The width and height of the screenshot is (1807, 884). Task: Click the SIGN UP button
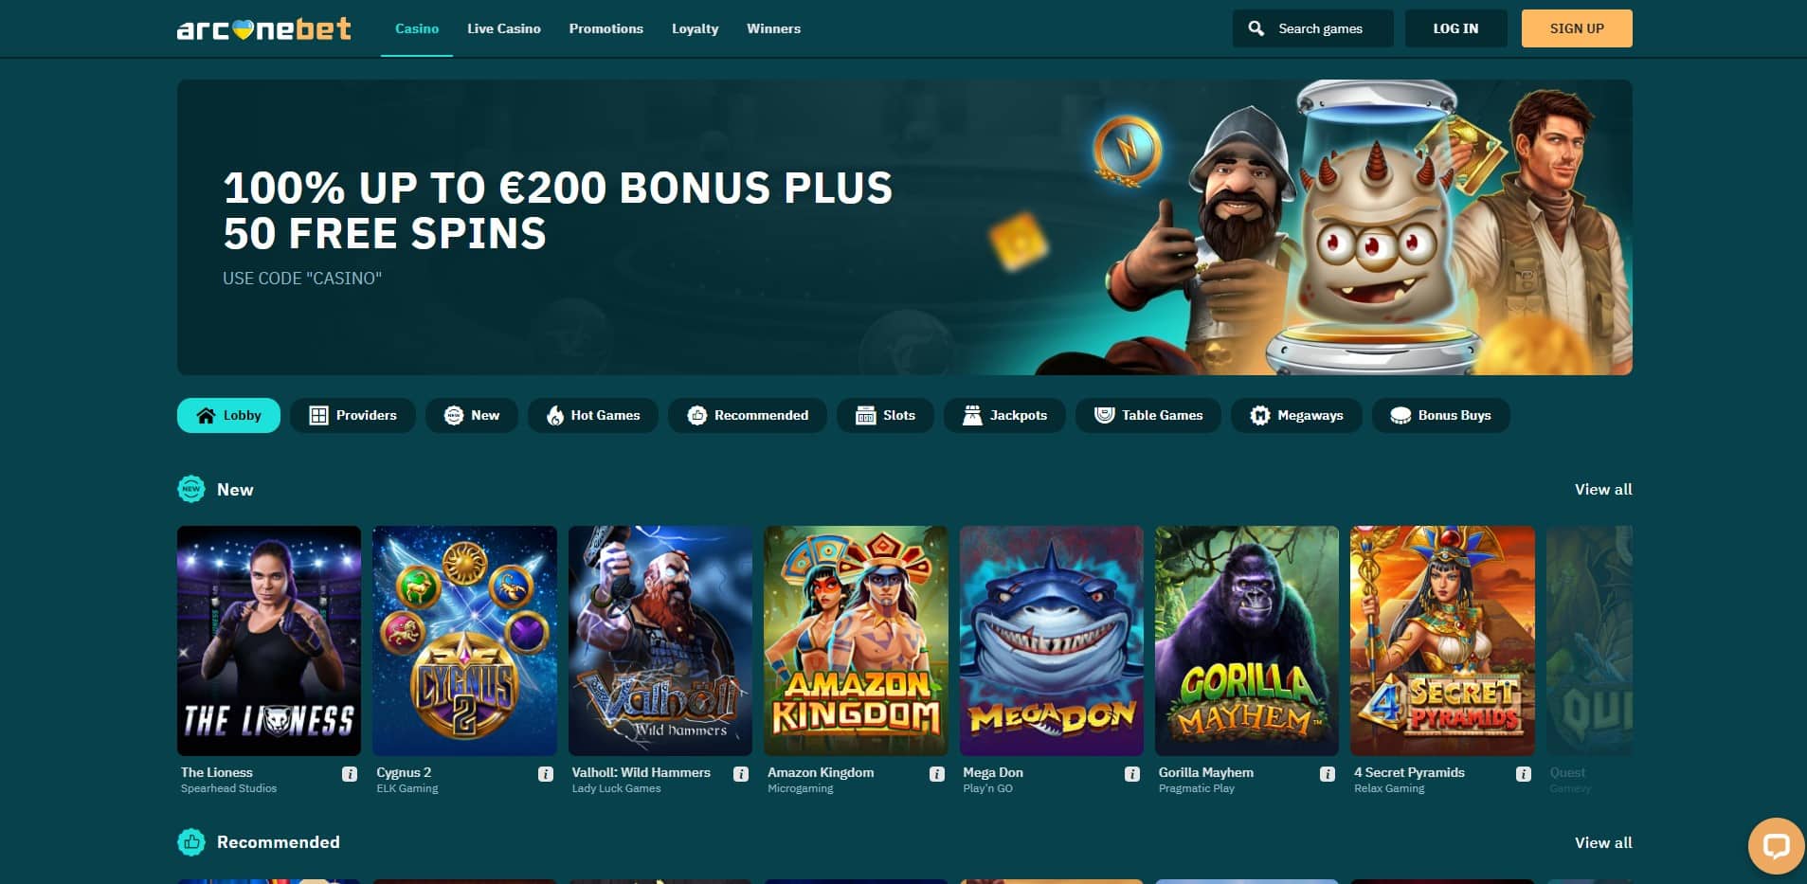pyautogui.click(x=1577, y=28)
